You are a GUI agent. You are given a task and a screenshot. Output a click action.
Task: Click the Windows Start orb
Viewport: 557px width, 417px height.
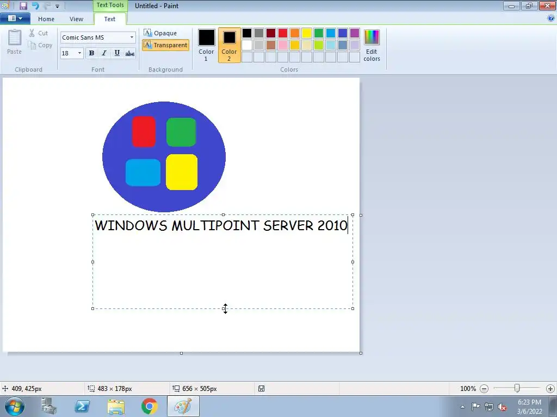click(15, 406)
